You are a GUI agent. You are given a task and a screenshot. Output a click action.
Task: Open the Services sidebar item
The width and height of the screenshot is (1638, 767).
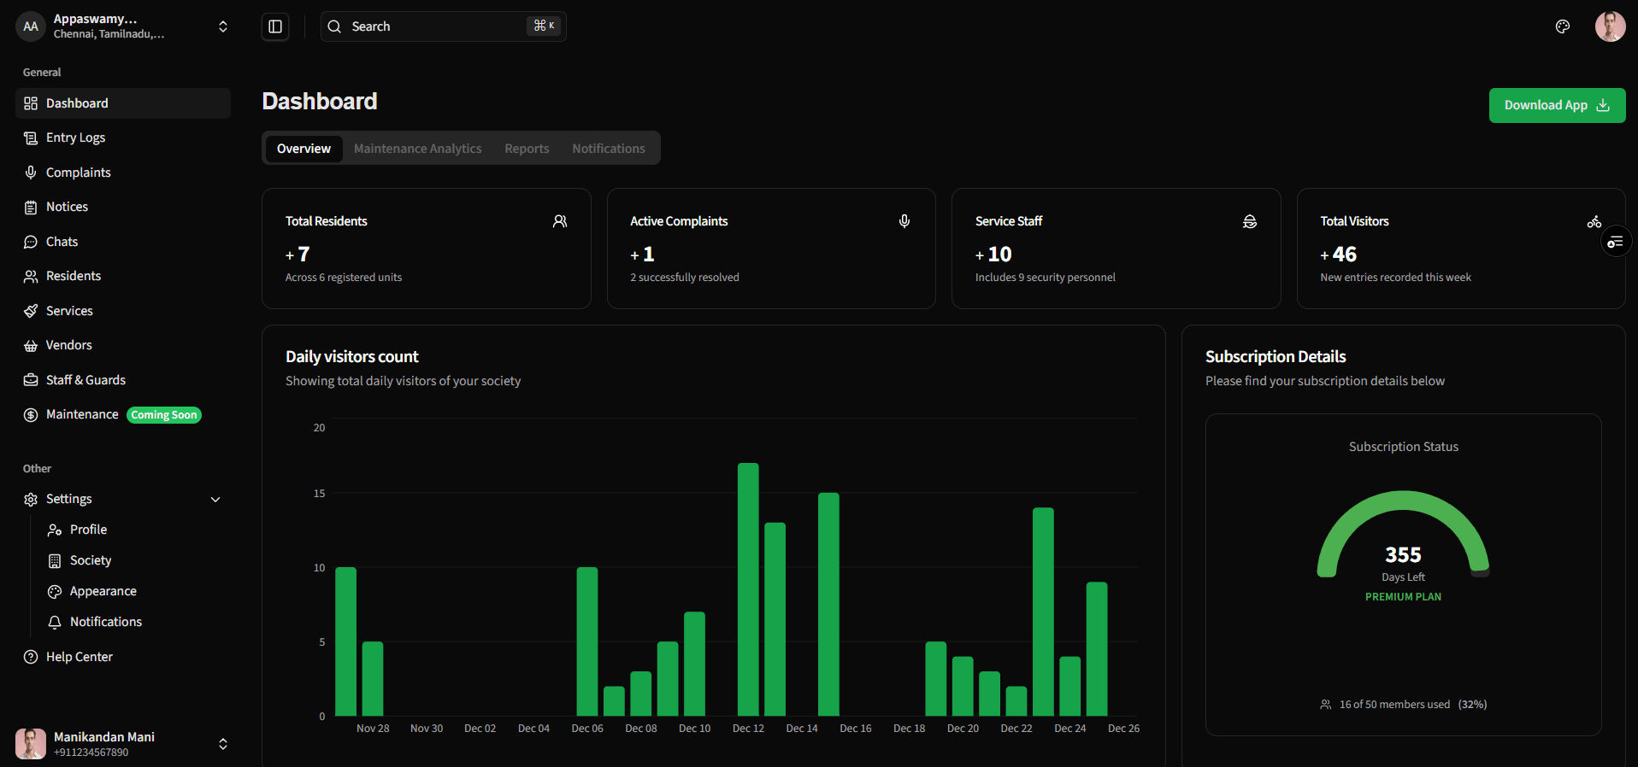pyautogui.click(x=69, y=311)
